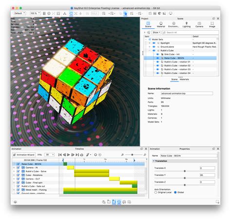Toggle the highlighted Animation icon in bottom toolbar
The width and height of the screenshot is (231, 220).
119,202
